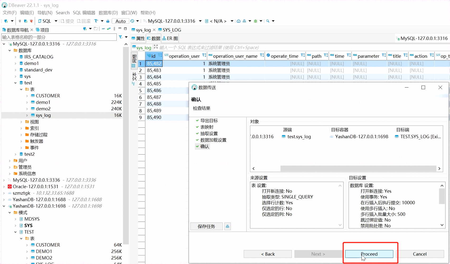Screen dimensions: 450x264
Task: Open the 编辑(E) menu
Action: 27,13
